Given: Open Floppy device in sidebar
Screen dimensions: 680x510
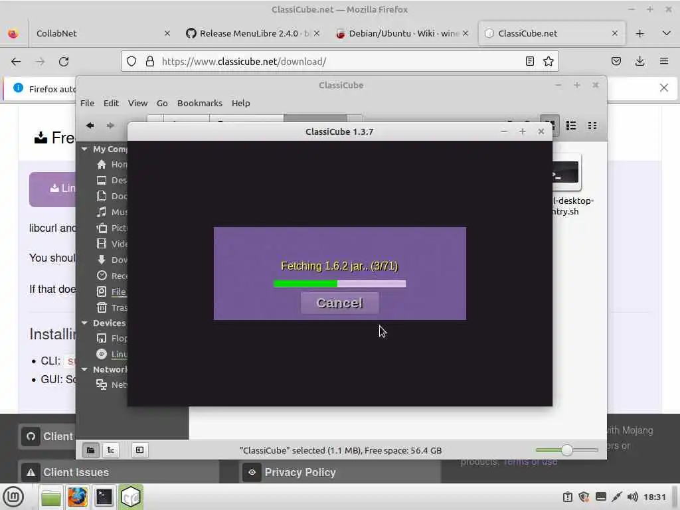Looking at the screenshot, I should 112,338.
